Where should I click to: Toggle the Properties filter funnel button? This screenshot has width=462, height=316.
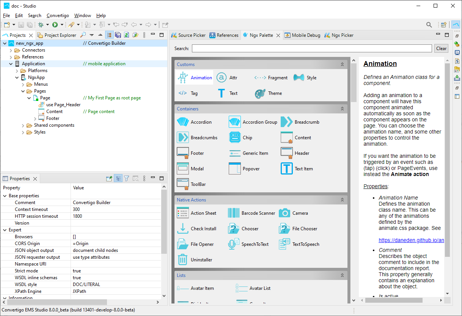coord(127,178)
